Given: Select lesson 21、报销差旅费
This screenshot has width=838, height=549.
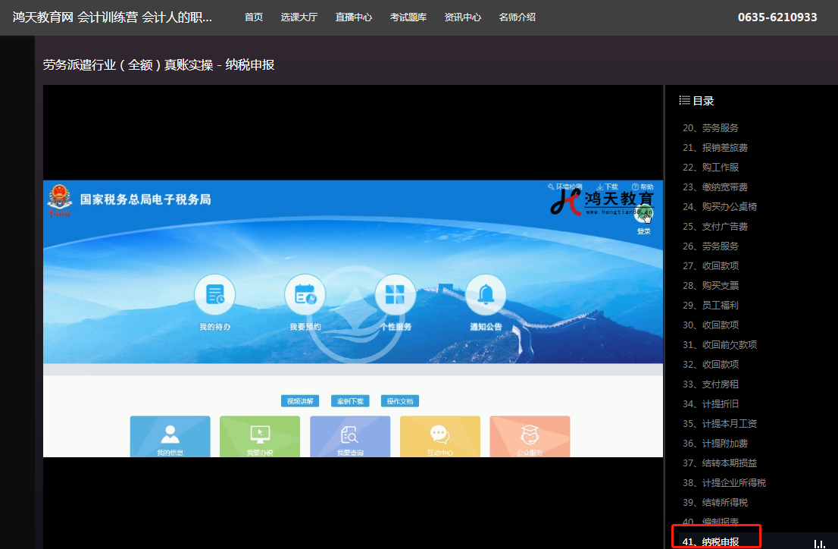Looking at the screenshot, I should [715, 148].
